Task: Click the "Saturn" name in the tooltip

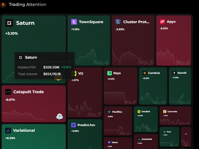Action: 31,57
